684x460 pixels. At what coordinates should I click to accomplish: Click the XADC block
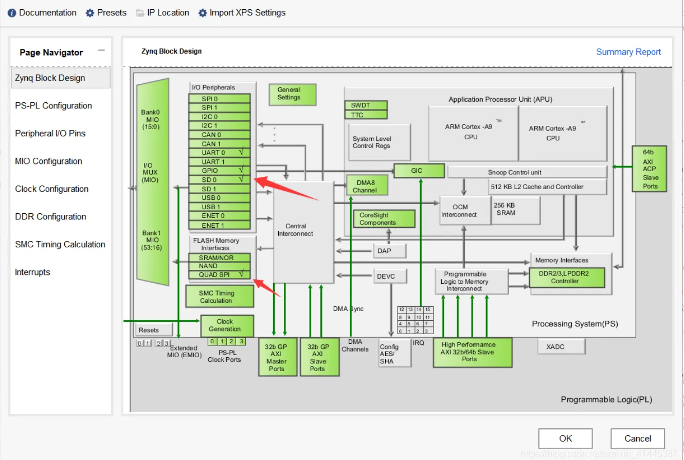click(562, 347)
